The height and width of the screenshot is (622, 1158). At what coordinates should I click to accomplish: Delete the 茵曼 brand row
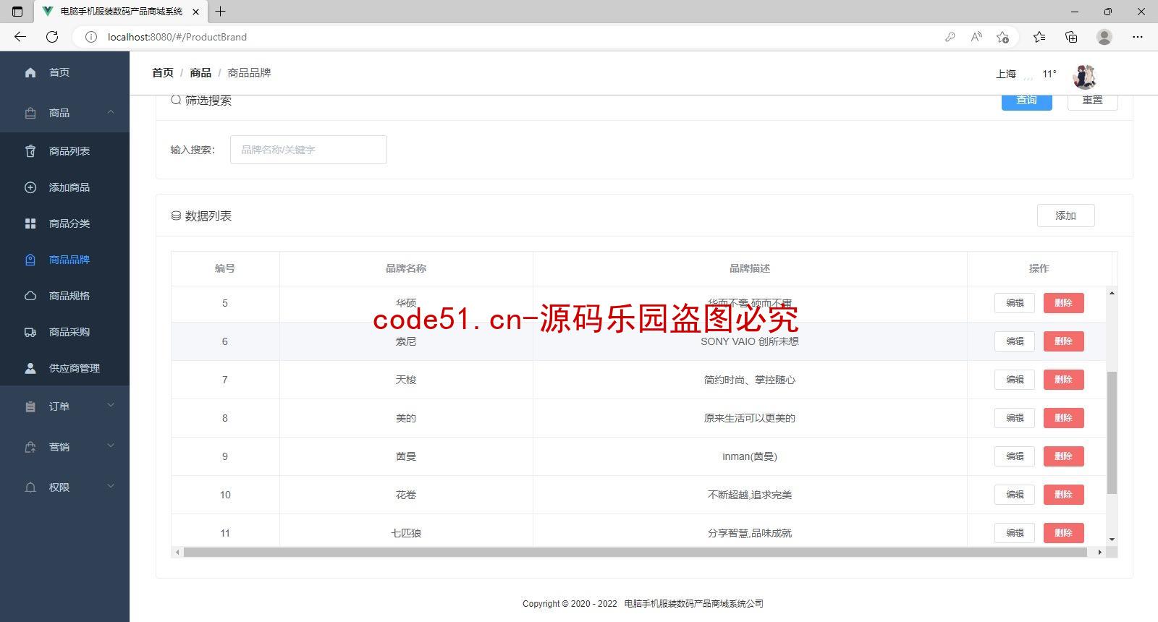(1063, 456)
